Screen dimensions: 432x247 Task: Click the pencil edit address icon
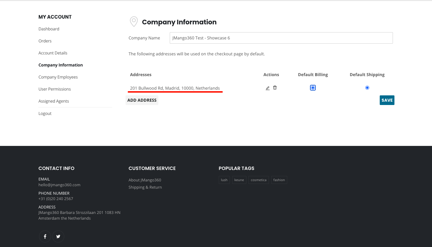pyautogui.click(x=268, y=88)
